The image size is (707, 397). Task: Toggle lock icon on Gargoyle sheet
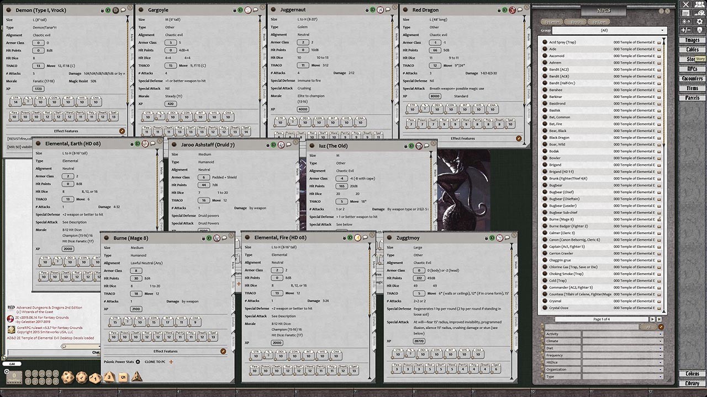234,10
